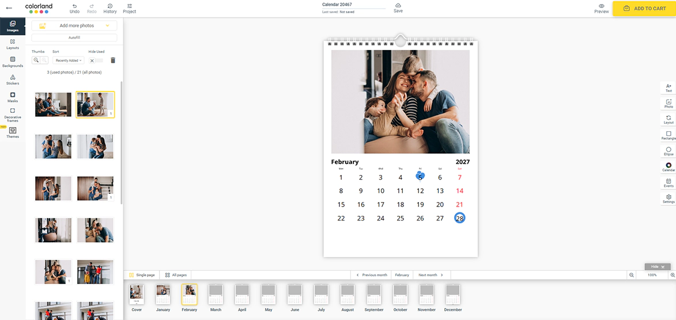Go to Next month
This screenshot has height=320, width=676.
pos(432,275)
